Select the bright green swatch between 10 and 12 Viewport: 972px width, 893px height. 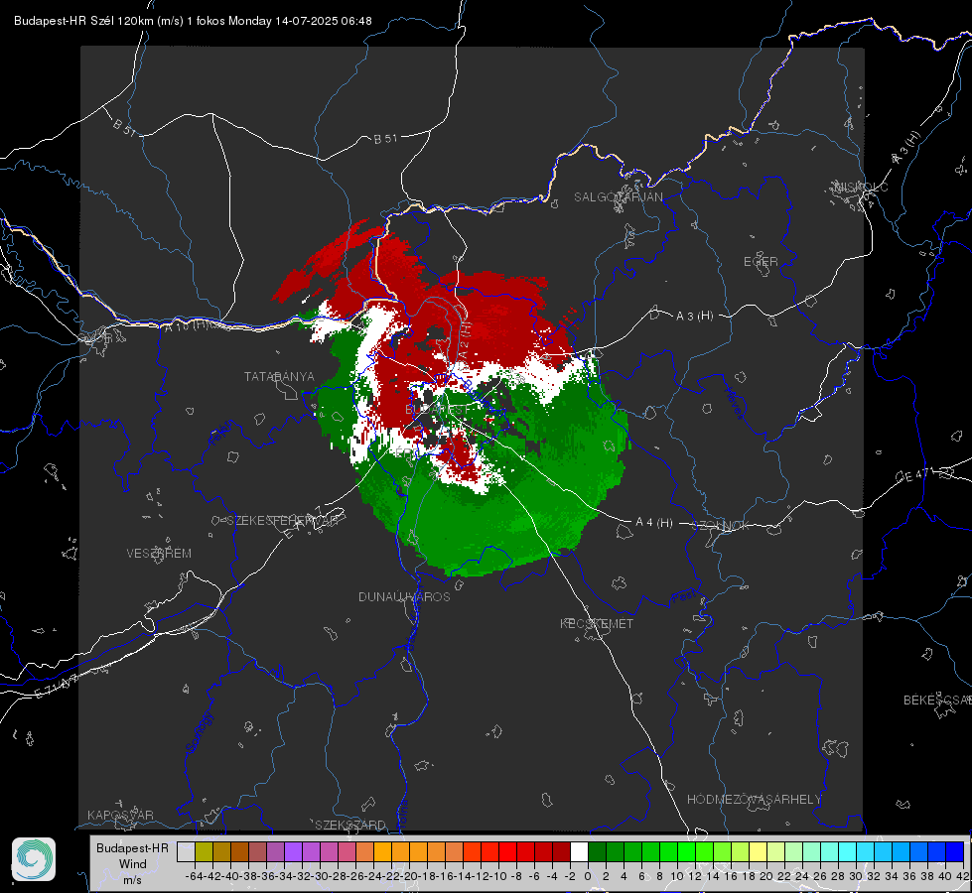coord(686,852)
